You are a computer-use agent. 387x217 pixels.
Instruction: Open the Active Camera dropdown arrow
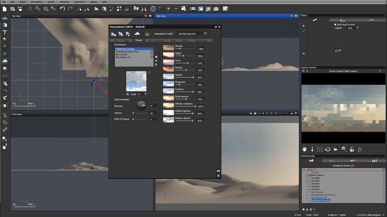tap(380, 71)
